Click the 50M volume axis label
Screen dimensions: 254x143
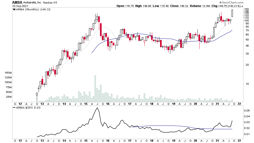coord(8,92)
